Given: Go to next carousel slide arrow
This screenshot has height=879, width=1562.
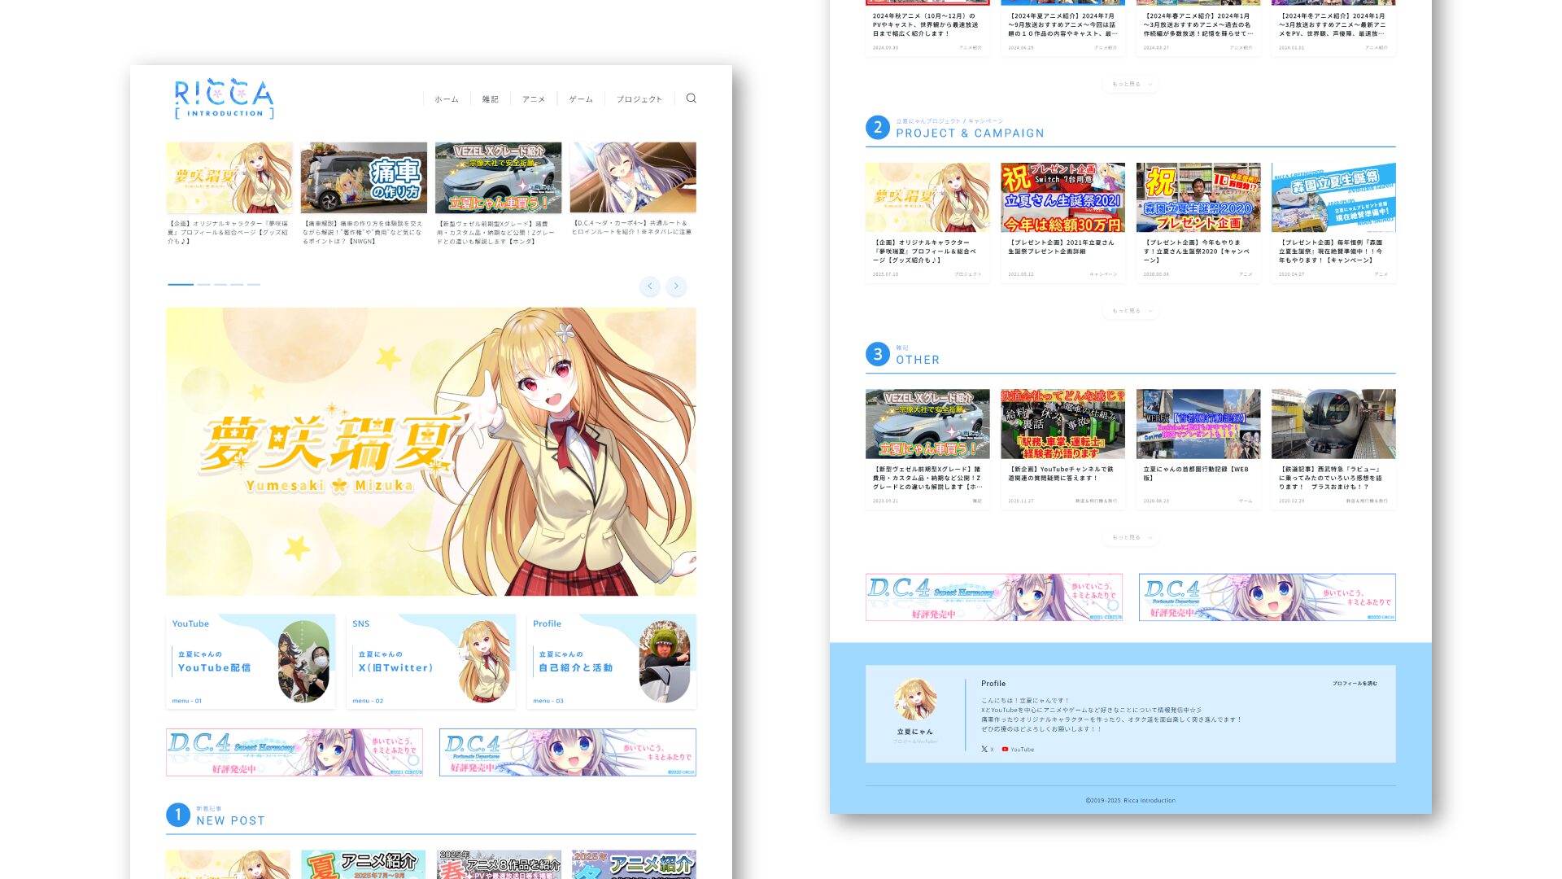Looking at the screenshot, I should 676,286.
